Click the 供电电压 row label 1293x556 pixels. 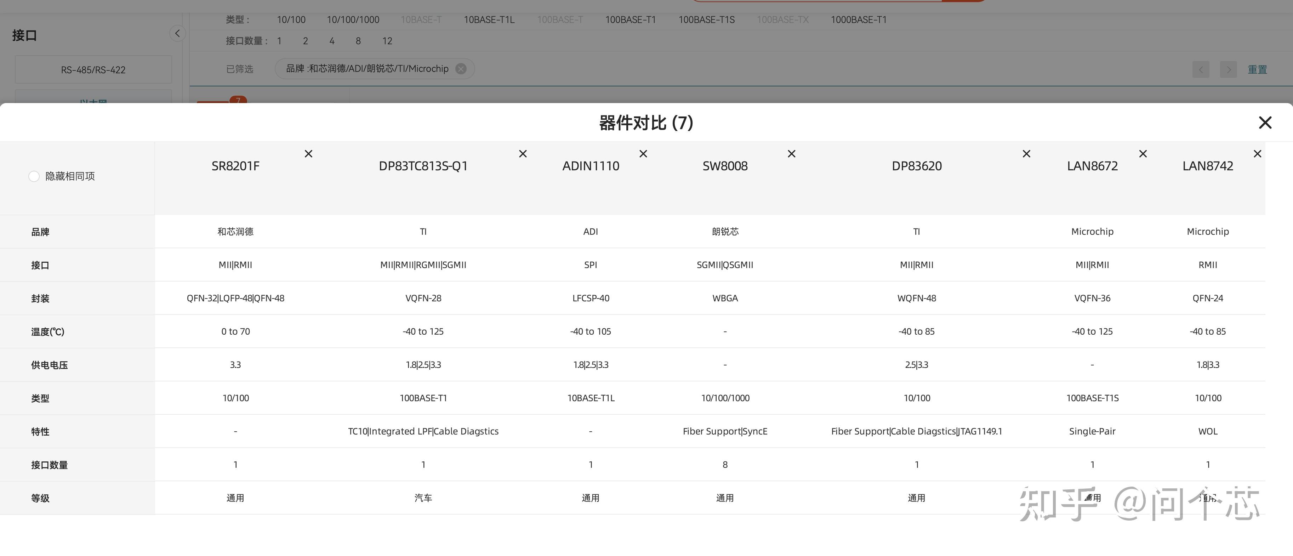pyautogui.click(x=49, y=365)
